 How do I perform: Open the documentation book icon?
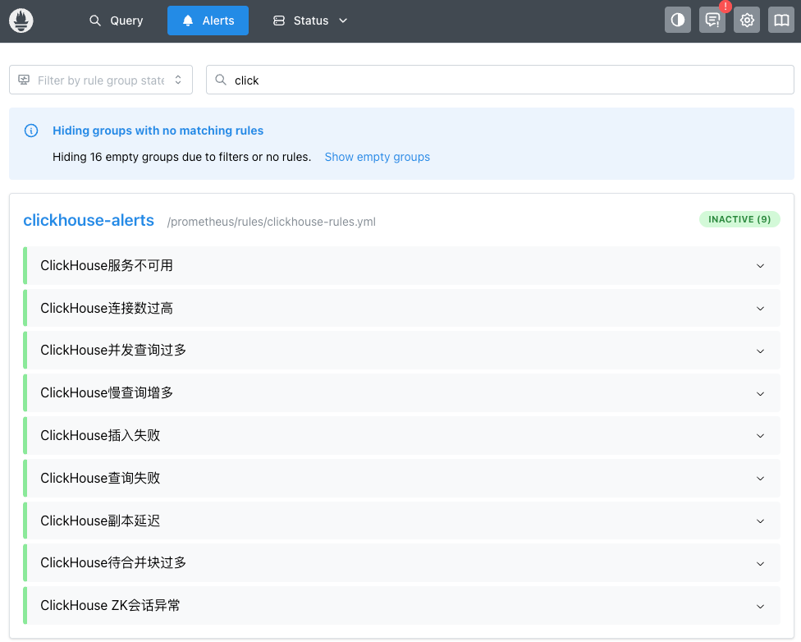(x=781, y=21)
